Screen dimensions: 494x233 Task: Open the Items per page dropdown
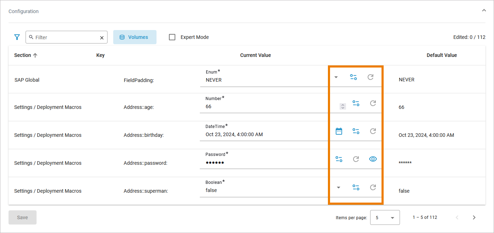coord(385,217)
